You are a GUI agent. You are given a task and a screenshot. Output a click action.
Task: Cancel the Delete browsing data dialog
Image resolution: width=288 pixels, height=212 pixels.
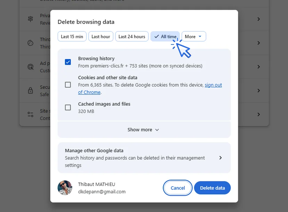tap(178, 188)
